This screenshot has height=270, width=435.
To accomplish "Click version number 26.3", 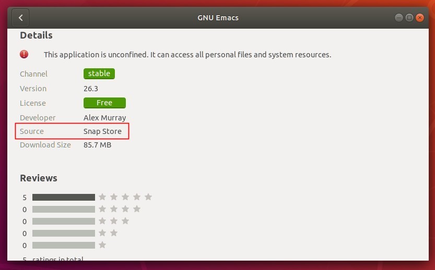I will tap(91, 89).
